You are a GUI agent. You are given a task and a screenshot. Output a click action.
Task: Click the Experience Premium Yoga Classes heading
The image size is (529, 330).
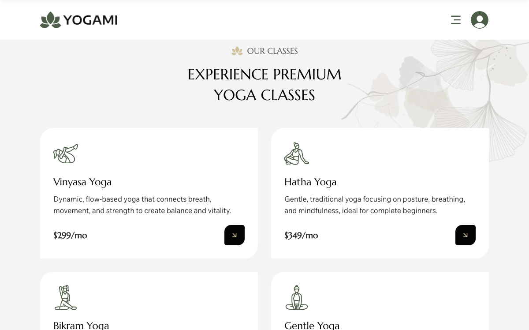click(264, 85)
